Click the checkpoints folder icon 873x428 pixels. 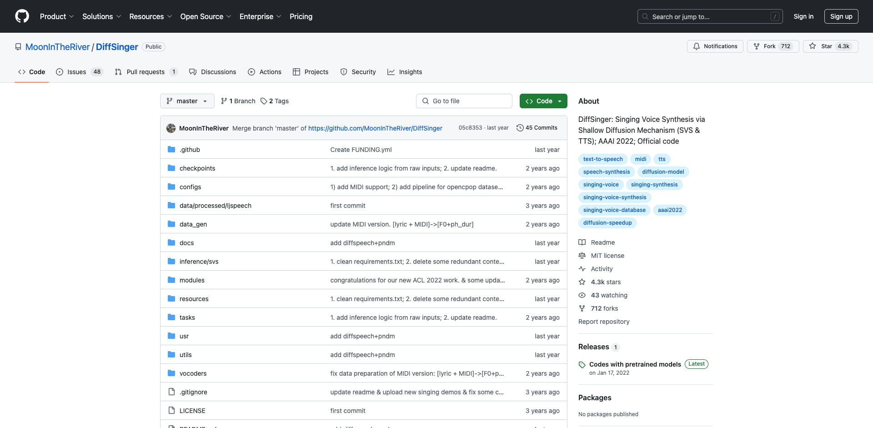click(171, 168)
